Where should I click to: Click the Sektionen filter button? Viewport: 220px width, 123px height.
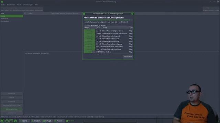[x=11, y=94]
